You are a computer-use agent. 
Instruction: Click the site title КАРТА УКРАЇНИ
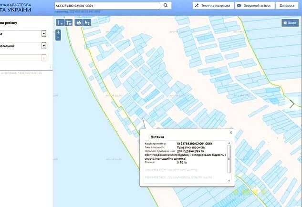tap(15, 10)
